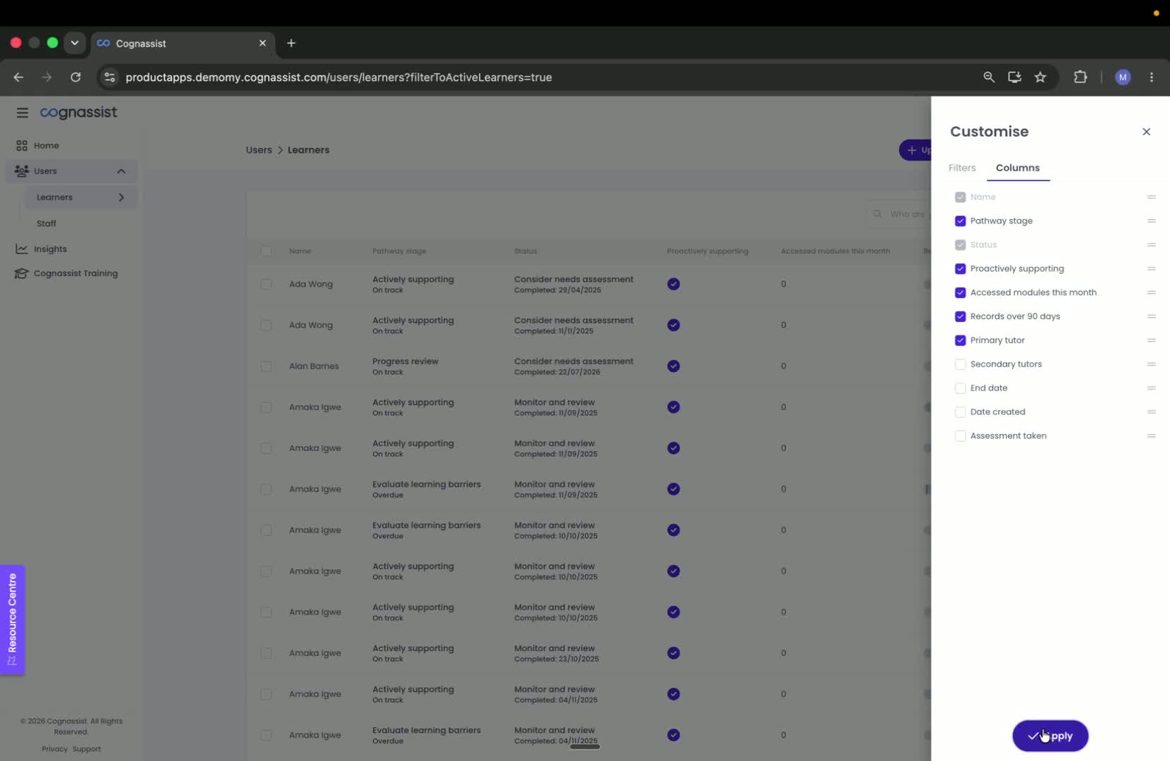This screenshot has width=1170, height=761.
Task: Open browser extensions menu
Action: pyautogui.click(x=1080, y=78)
